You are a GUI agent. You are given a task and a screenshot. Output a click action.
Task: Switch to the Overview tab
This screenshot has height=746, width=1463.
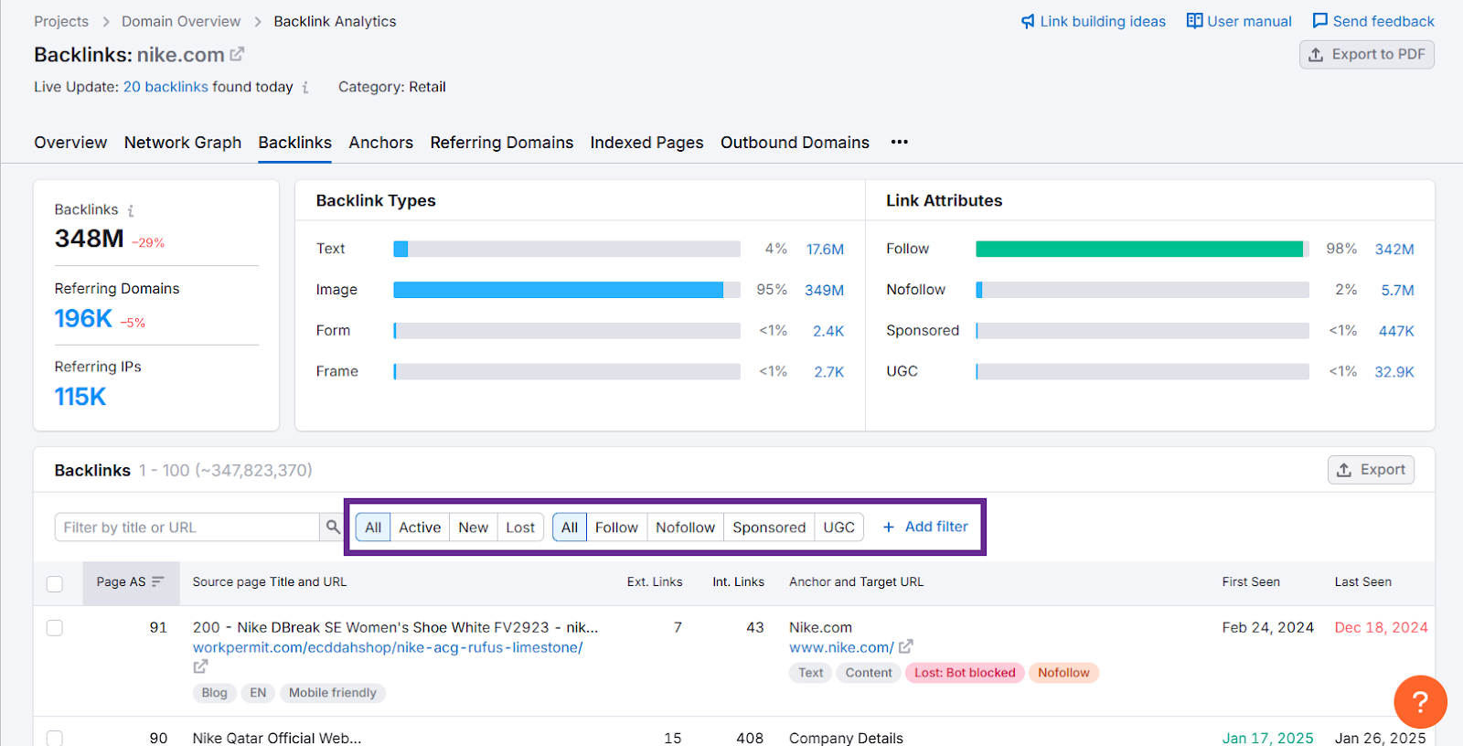tap(70, 143)
